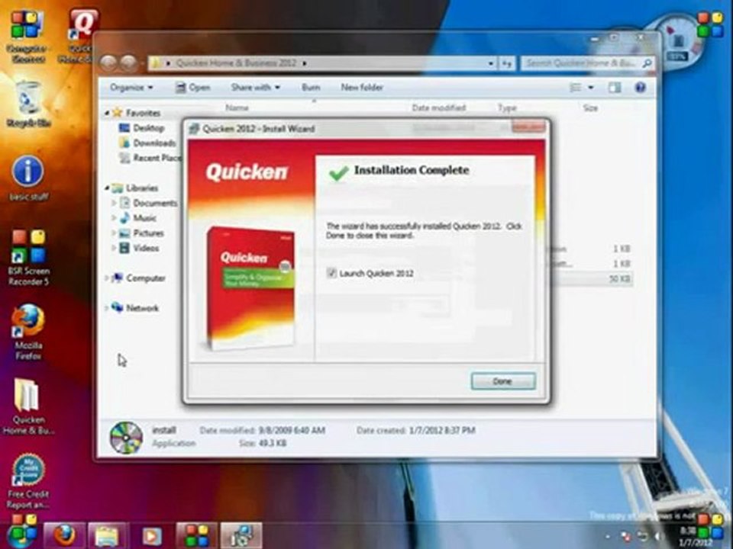
Task: Click the change view icon in Explorer
Action: pos(576,88)
